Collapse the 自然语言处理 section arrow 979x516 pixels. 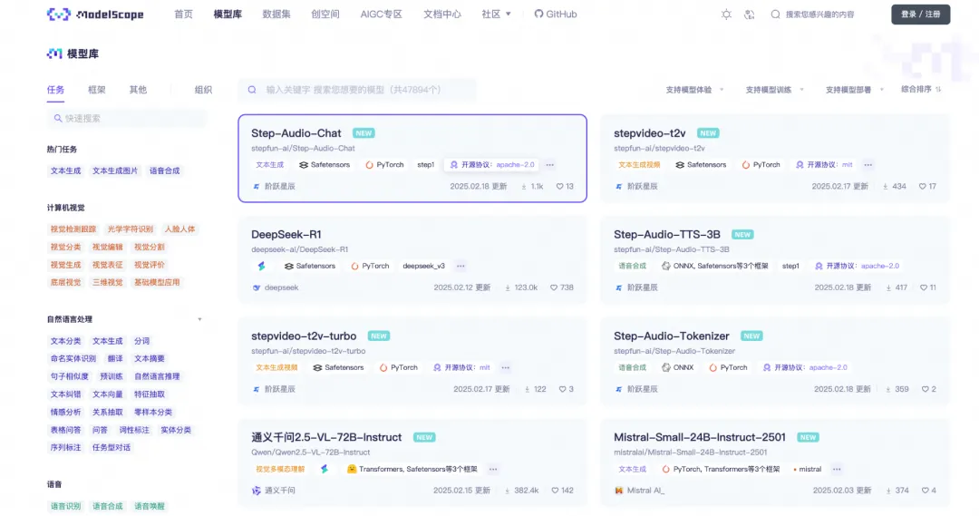point(199,319)
